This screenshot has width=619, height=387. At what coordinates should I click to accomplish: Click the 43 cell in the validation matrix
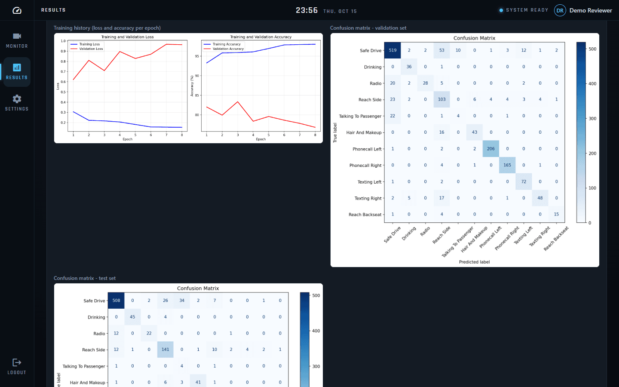tap(475, 132)
